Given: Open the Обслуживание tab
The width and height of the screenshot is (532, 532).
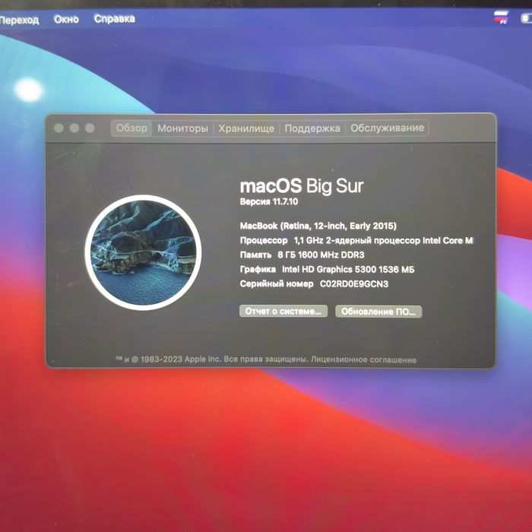Looking at the screenshot, I should 387,128.
